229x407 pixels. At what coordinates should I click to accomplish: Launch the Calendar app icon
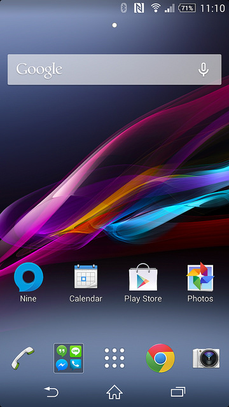86,277
